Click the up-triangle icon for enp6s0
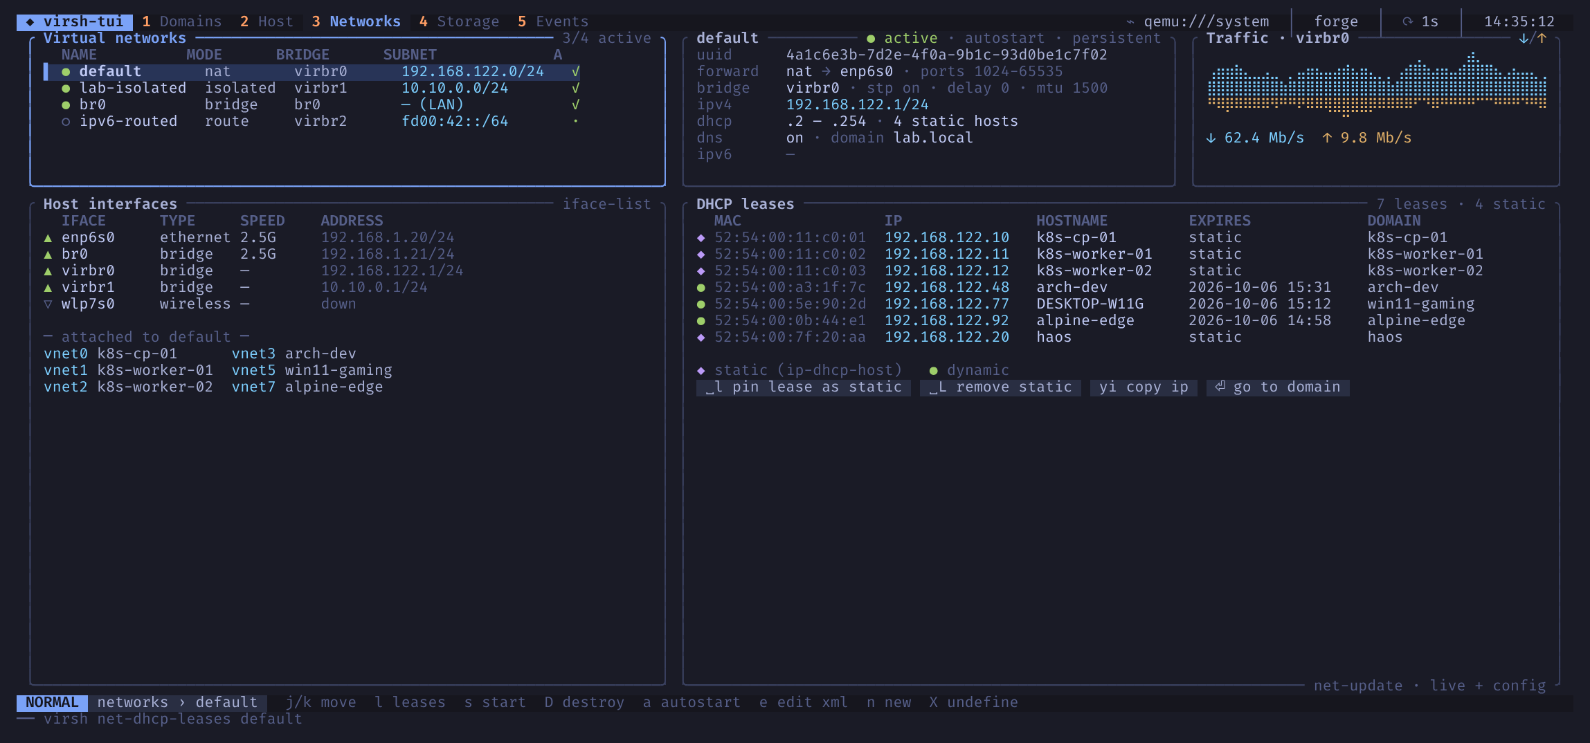The width and height of the screenshot is (1590, 743). [x=48, y=237]
